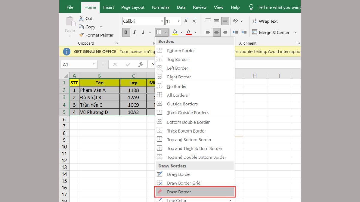Image resolution: width=360 pixels, height=202 pixels.
Task: Toggle Bold formatting
Action: point(126,32)
